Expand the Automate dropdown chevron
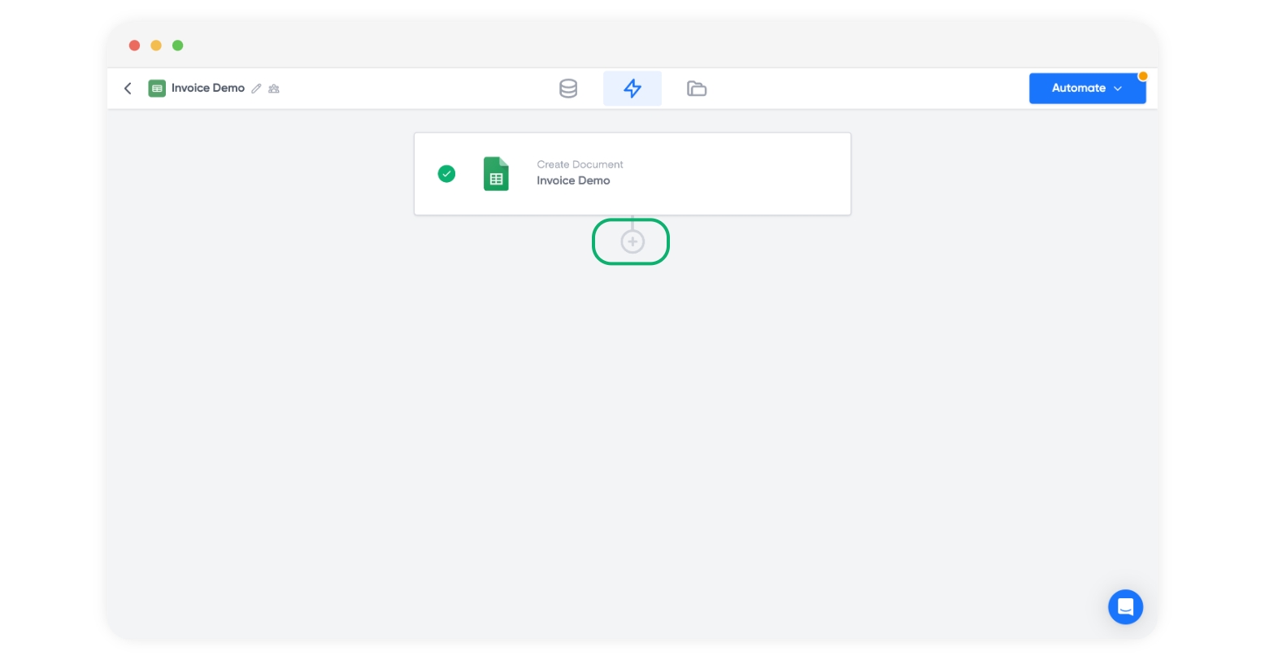Image resolution: width=1265 pixels, height=660 pixels. 1118,89
